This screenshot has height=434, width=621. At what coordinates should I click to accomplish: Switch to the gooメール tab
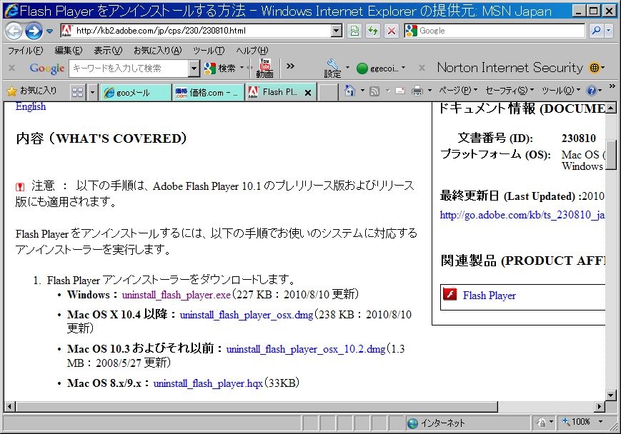(x=136, y=92)
